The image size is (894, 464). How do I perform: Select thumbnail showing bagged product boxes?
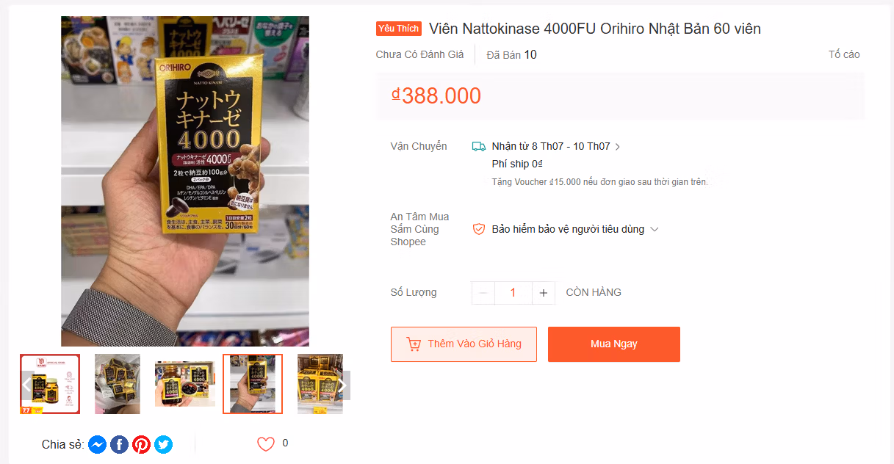click(118, 384)
